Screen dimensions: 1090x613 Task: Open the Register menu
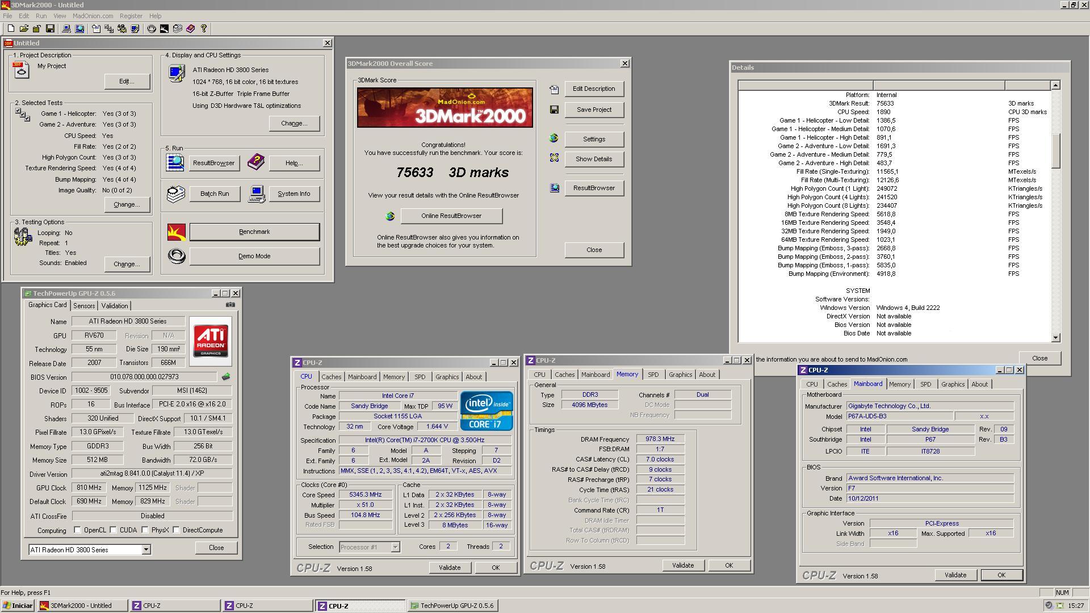tap(131, 16)
